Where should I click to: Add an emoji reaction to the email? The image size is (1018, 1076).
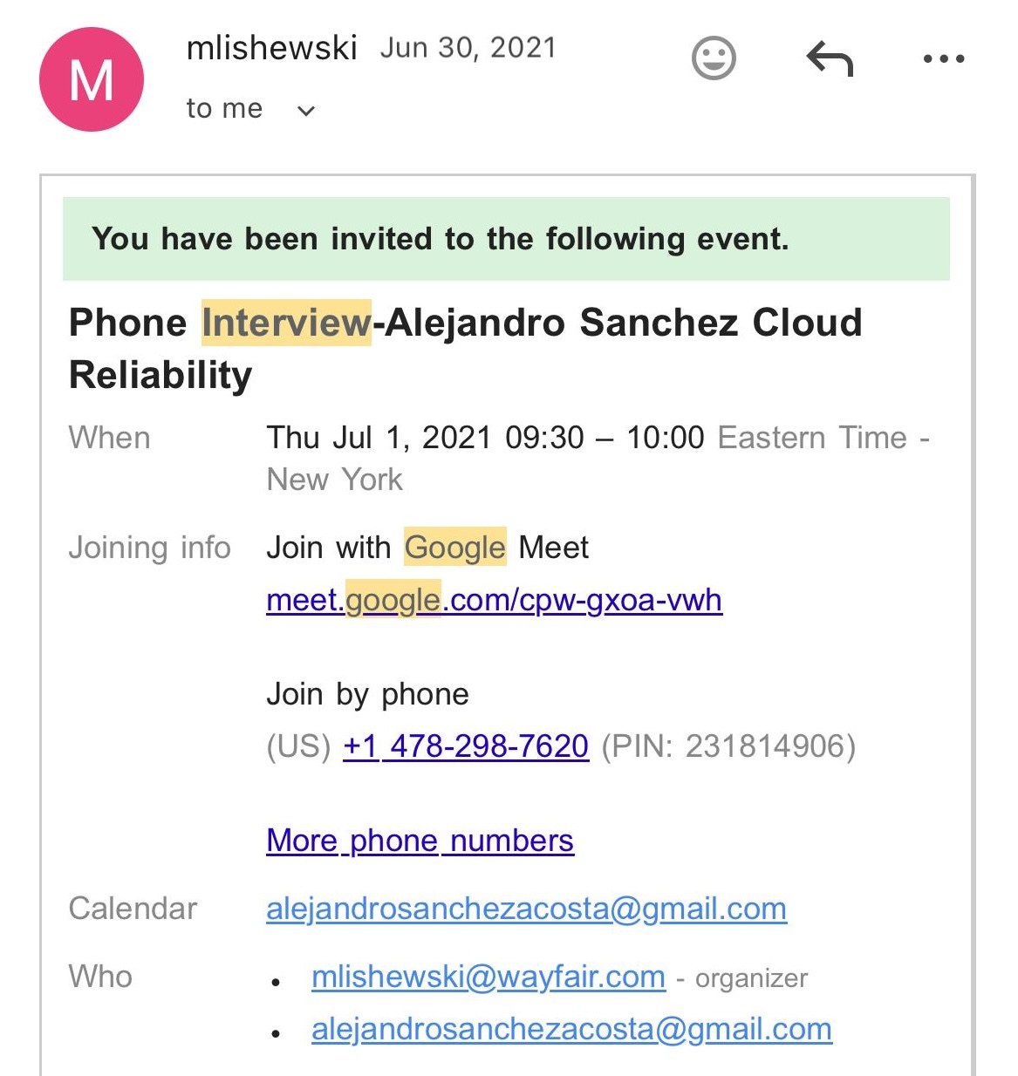point(714,58)
